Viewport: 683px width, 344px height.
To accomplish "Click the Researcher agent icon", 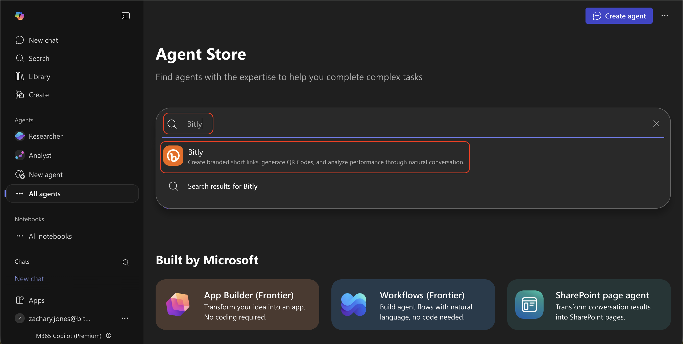I will tap(20, 136).
